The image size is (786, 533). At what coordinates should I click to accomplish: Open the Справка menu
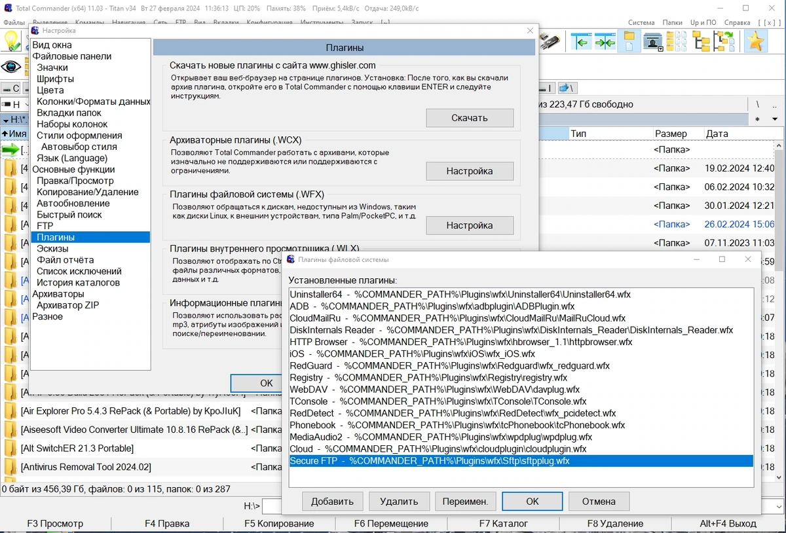click(738, 22)
